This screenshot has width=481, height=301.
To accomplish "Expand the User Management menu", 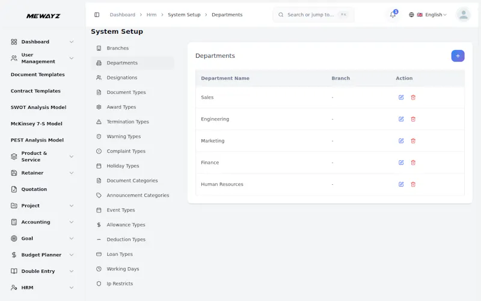I will coord(42,58).
